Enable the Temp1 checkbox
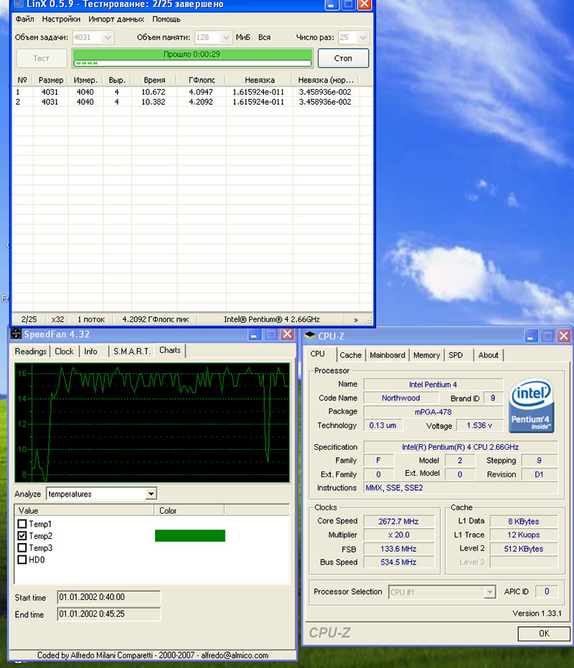 tap(22, 524)
